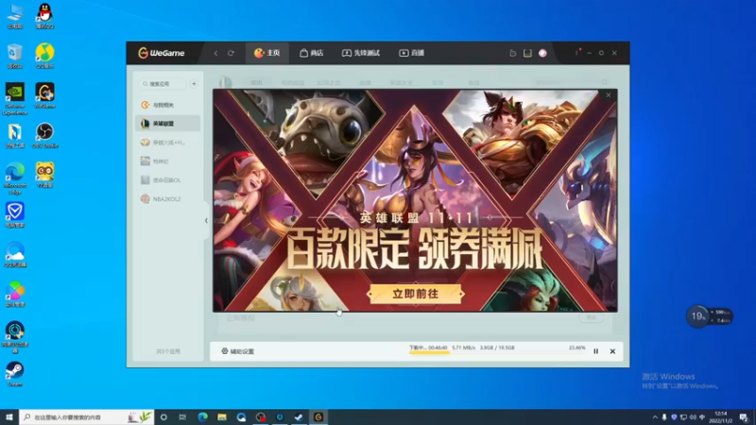Click the search magnifier icon in the game page header
Screen dimensions: 756x425
point(604,82)
